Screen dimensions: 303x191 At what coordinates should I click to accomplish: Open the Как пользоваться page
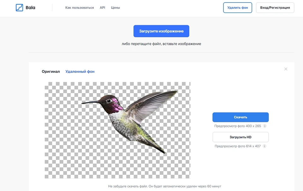pyautogui.click(x=80, y=8)
